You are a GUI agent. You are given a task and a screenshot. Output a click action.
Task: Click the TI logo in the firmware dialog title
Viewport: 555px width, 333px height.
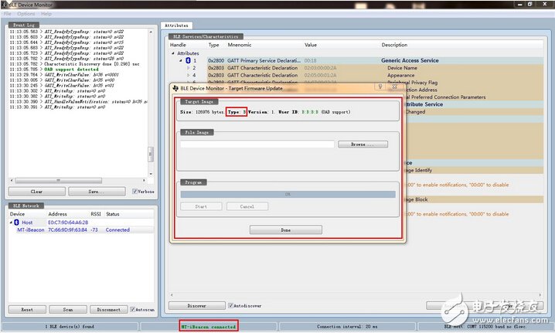coord(176,88)
